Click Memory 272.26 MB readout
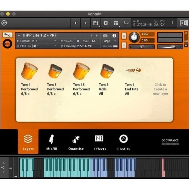 (77, 46)
